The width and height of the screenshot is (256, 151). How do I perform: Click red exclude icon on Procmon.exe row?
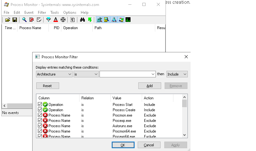pos(45,115)
